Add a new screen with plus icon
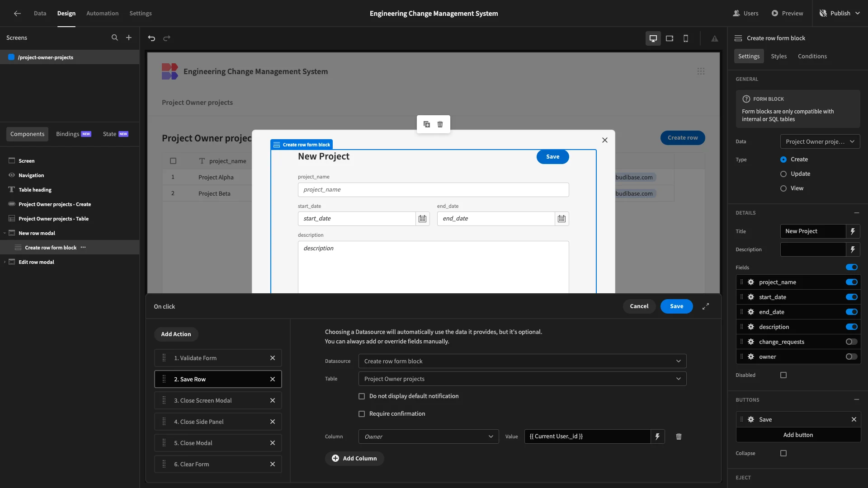Viewport: 868px width, 488px height. point(129,38)
